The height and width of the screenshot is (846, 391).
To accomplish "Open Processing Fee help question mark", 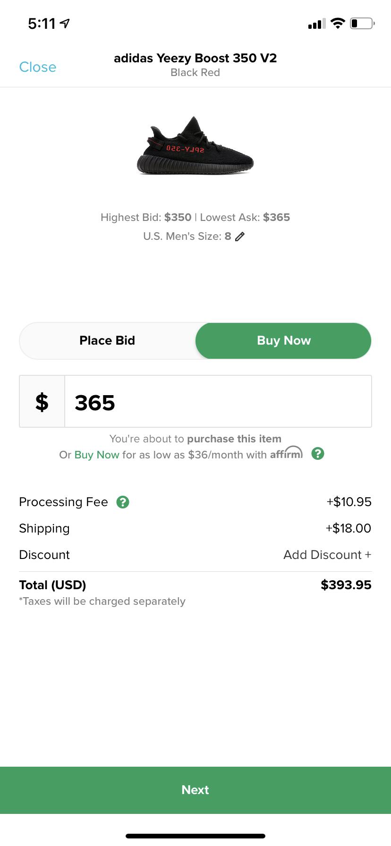I will [123, 502].
